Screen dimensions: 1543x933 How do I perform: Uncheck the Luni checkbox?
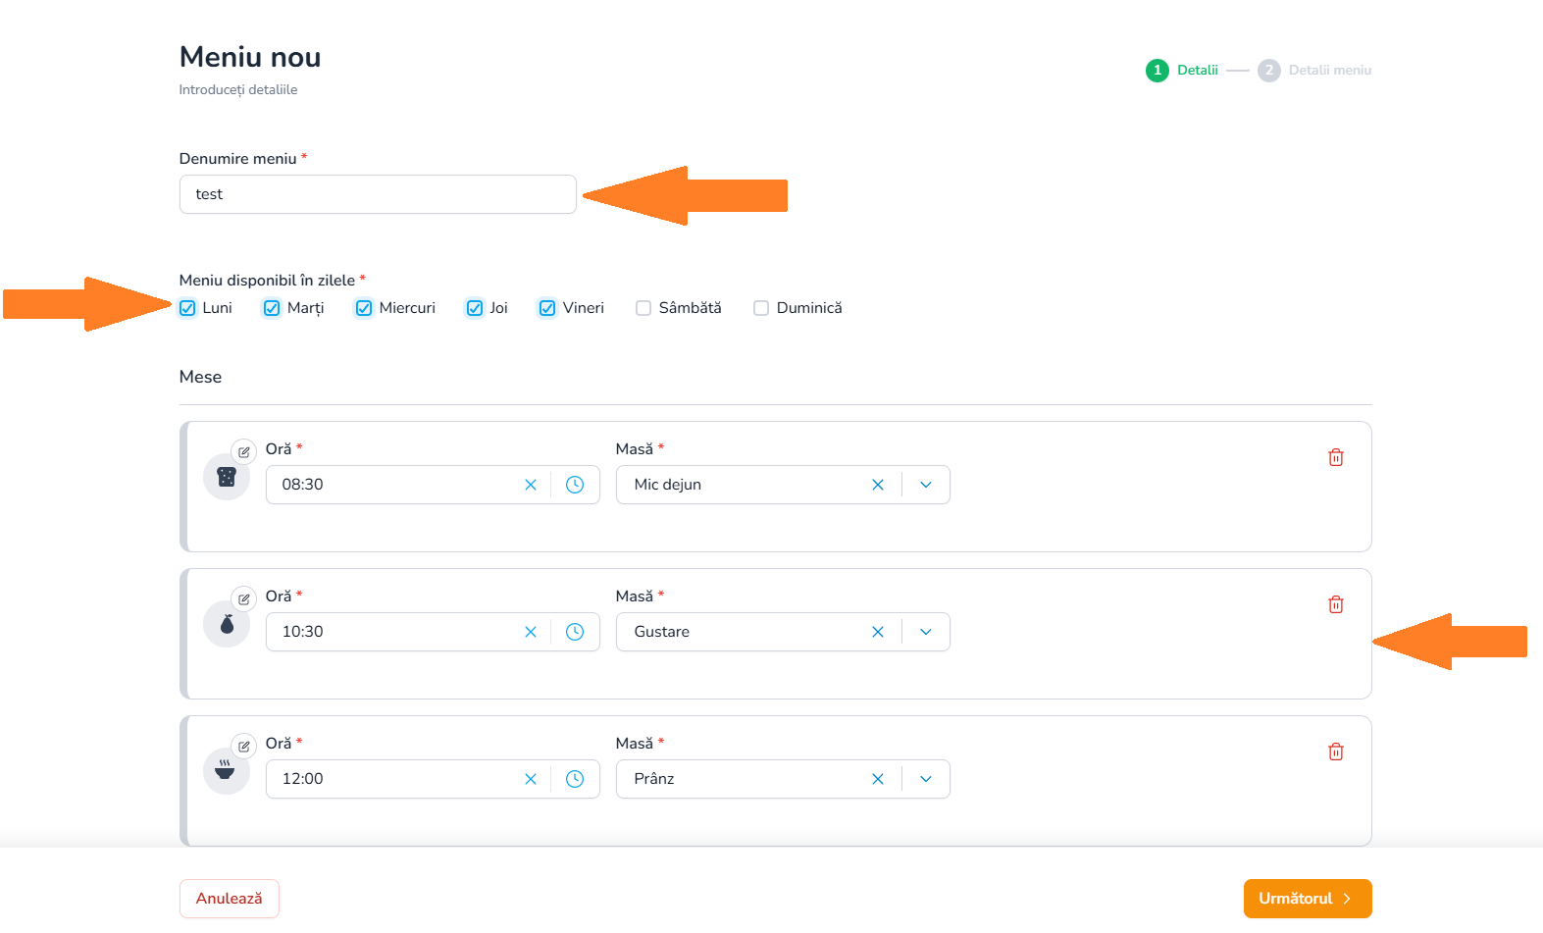pos(188,308)
